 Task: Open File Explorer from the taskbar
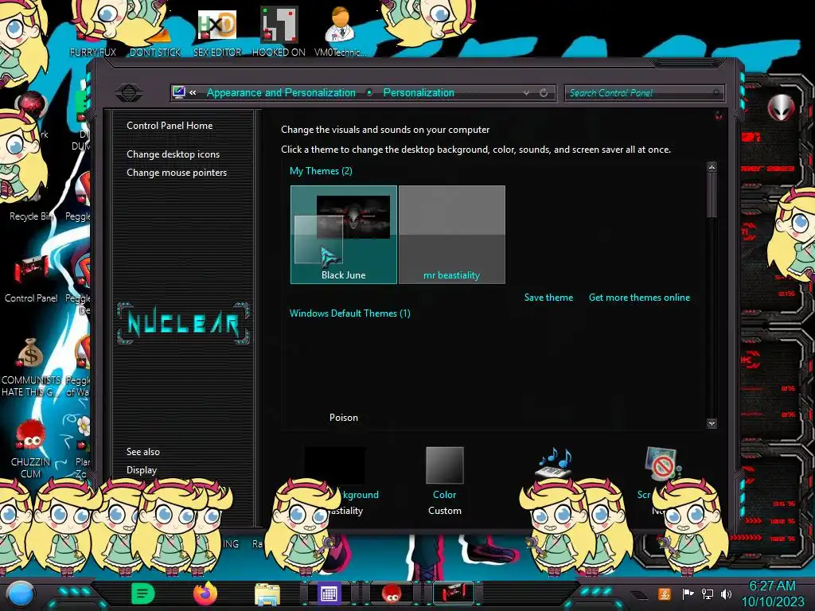click(267, 594)
